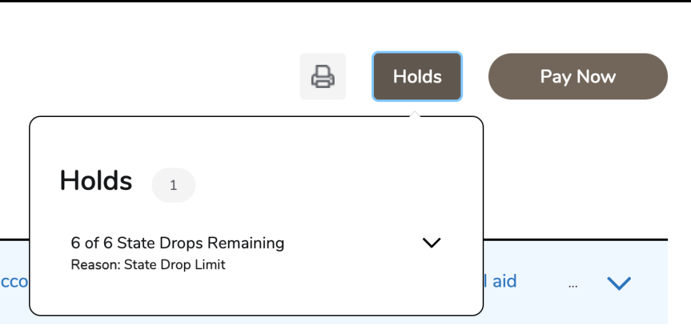Click the ellipsis icon in the blue banner
691x330 pixels.
pyautogui.click(x=573, y=285)
